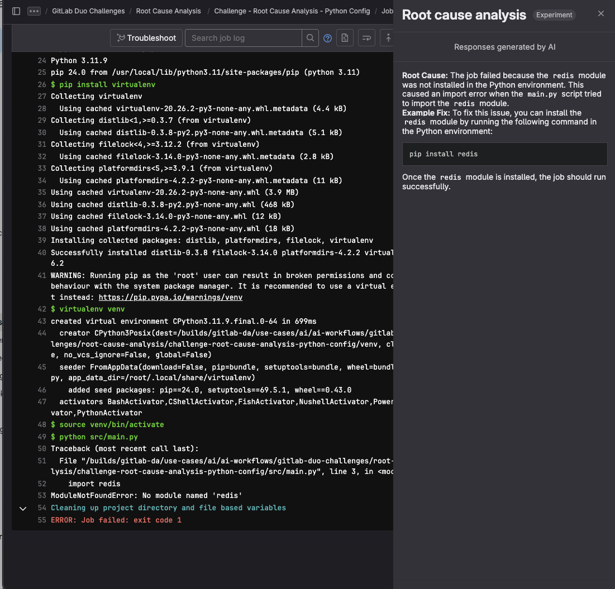
Task: Click the 'import redis' log line
Action: (x=94, y=484)
